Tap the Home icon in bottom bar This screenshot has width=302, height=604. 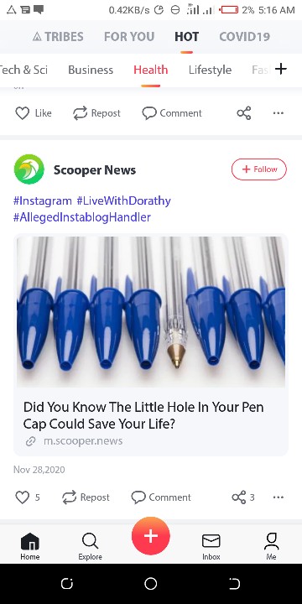[x=30, y=541]
